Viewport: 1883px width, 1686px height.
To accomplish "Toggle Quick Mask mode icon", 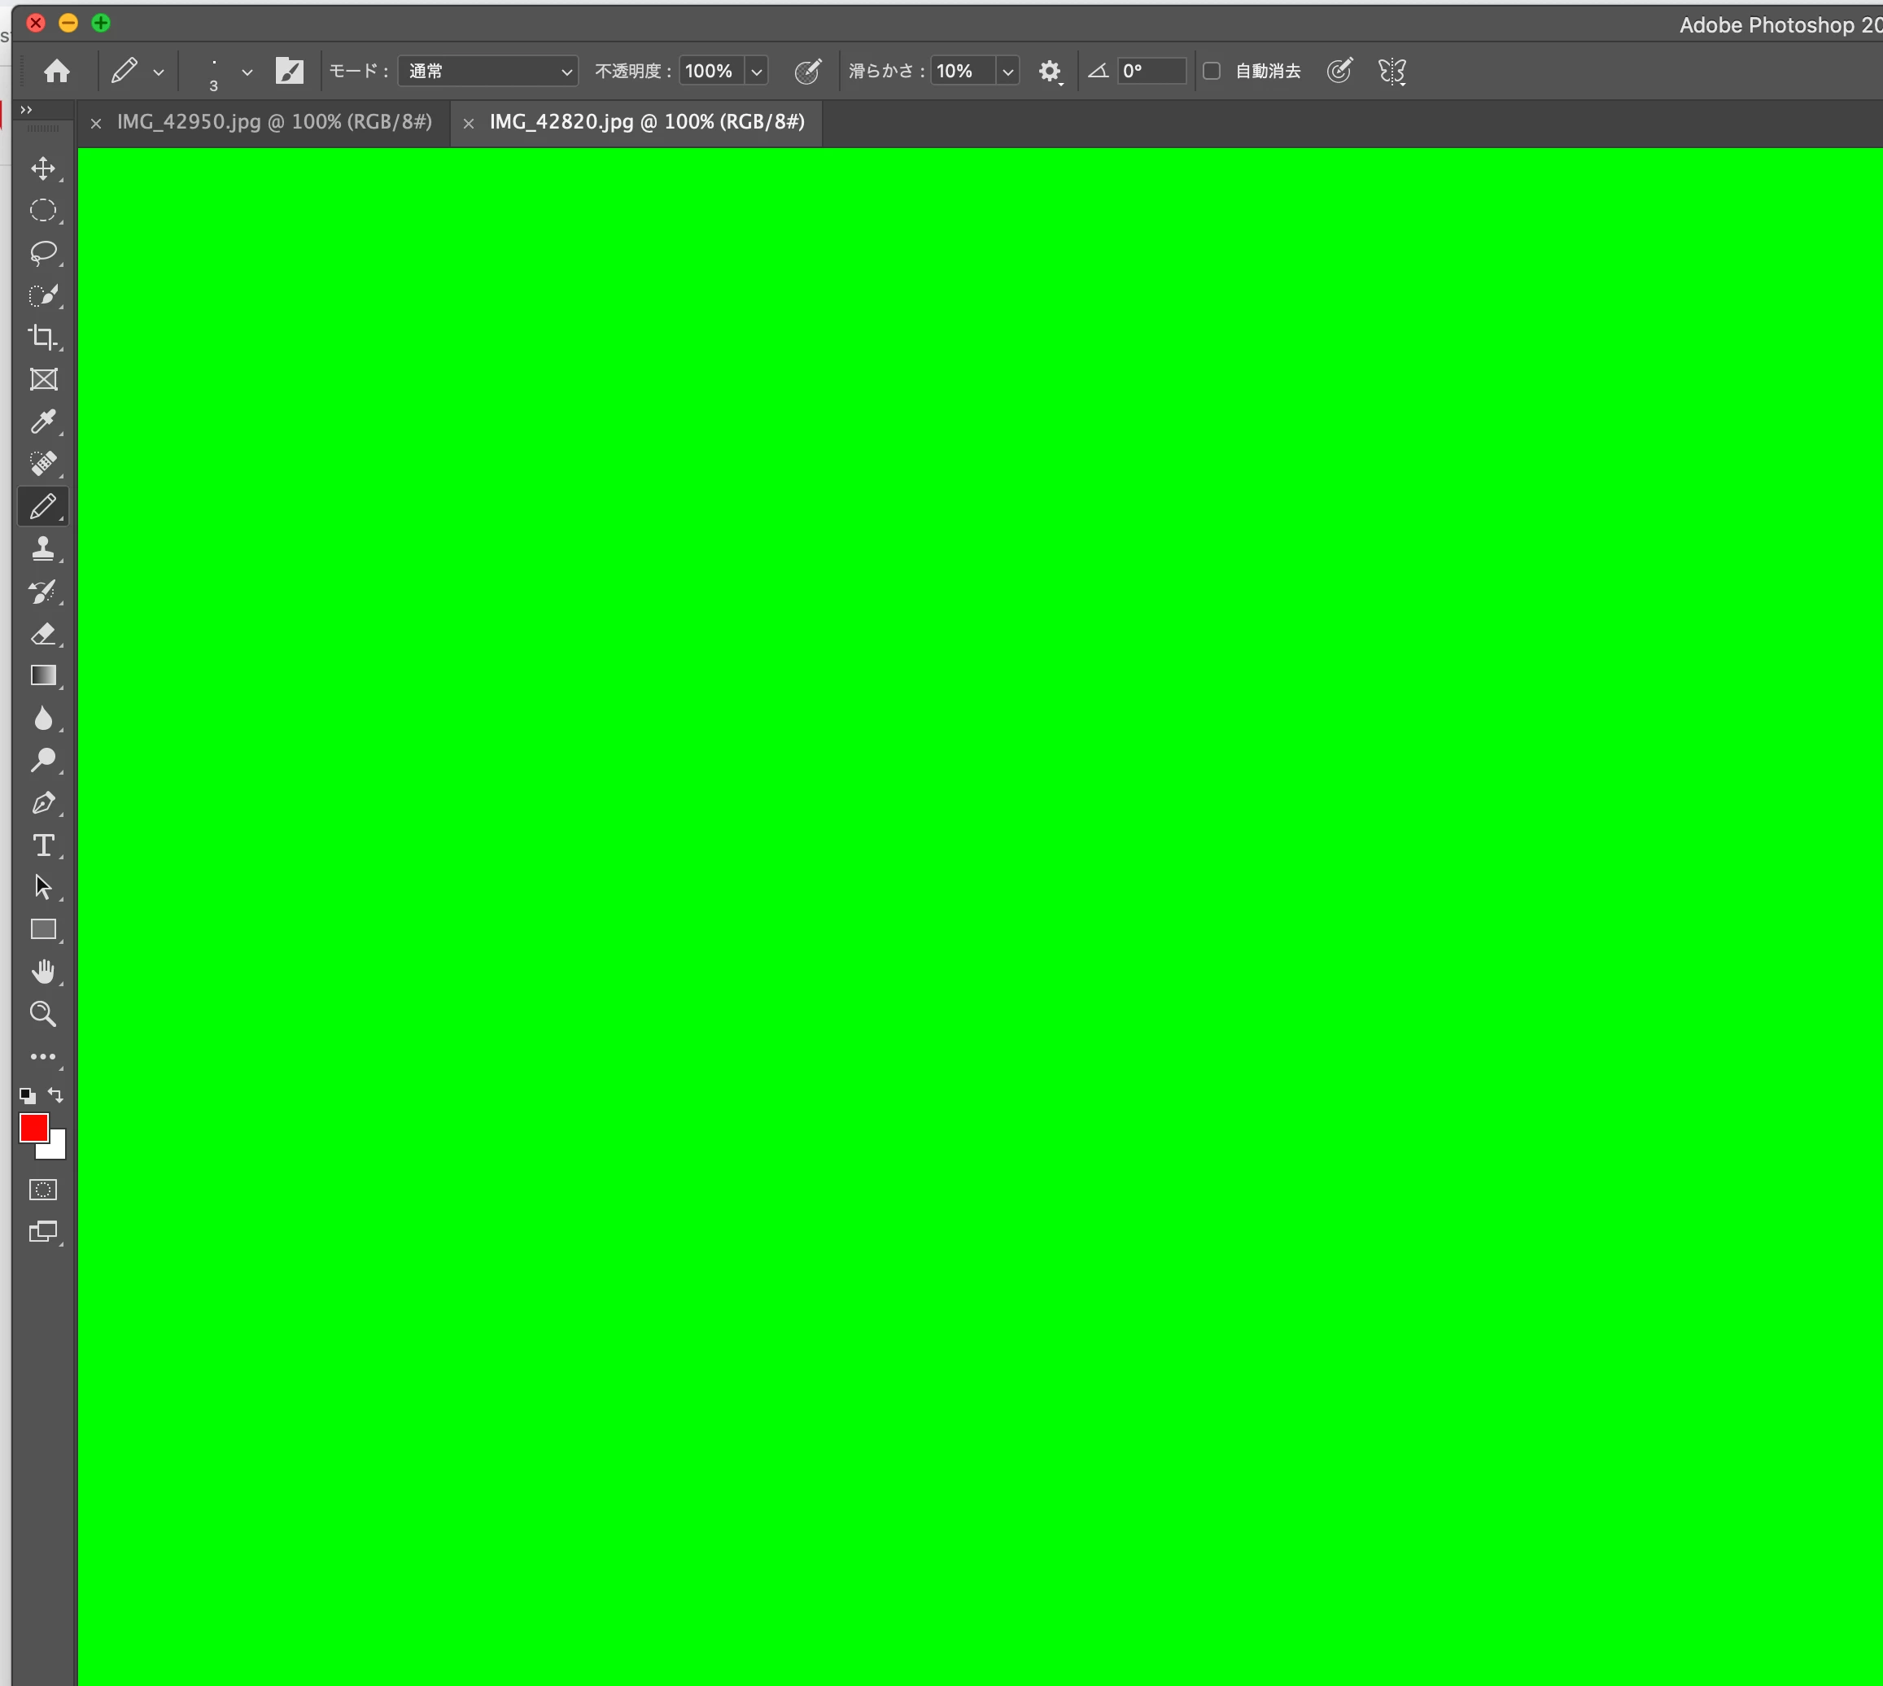I will tap(42, 1190).
